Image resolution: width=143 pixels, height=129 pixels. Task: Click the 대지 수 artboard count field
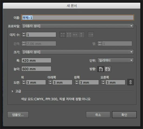tap(41, 35)
